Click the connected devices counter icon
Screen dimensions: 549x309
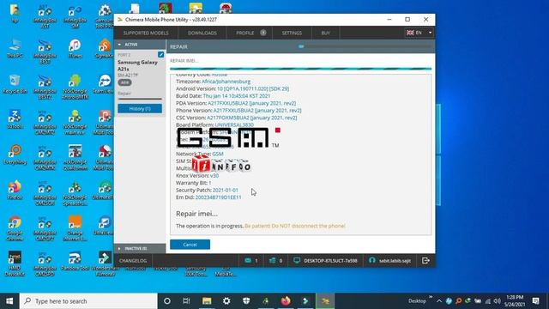pyautogui.click(x=273, y=260)
